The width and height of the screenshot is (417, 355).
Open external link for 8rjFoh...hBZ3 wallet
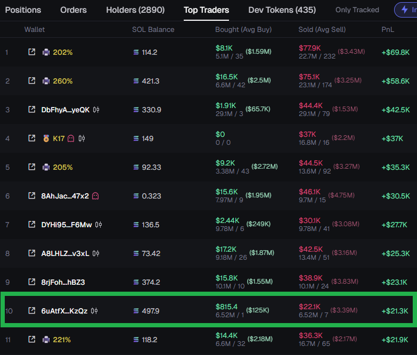tap(31, 282)
